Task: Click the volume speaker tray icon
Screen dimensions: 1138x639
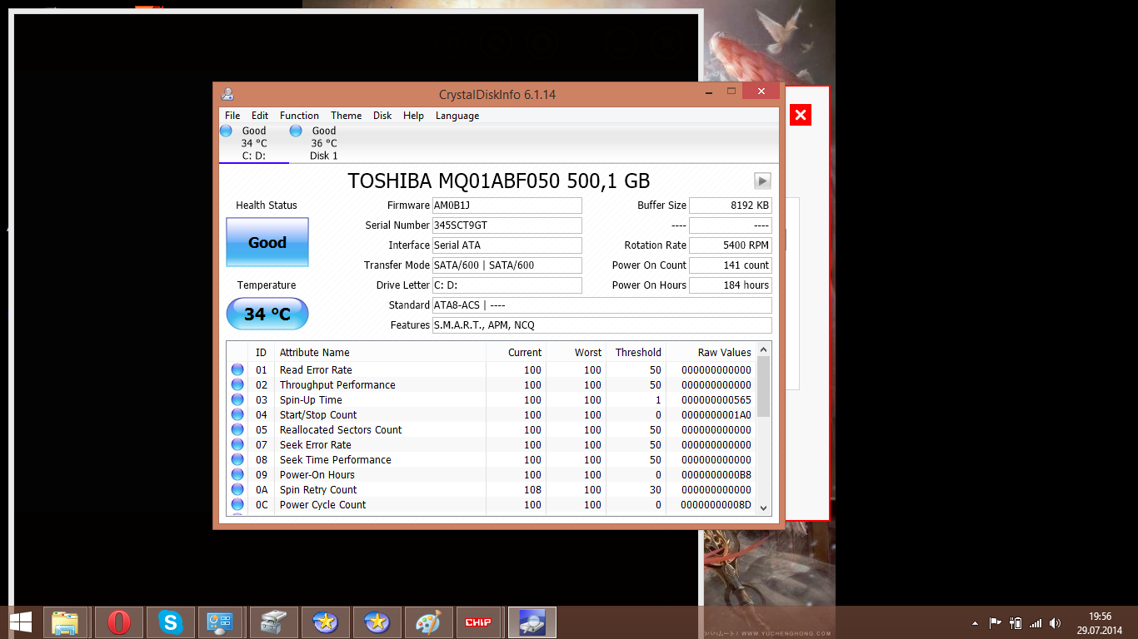Action: 1056,622
